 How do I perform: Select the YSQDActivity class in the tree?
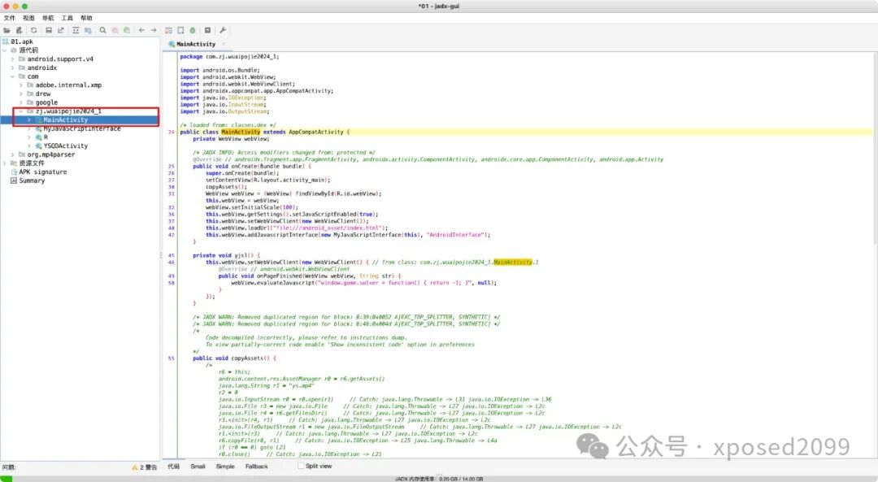[x=66, y=145]
